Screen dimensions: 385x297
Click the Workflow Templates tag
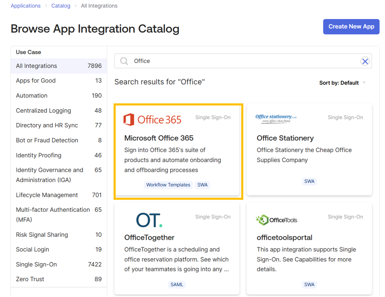(168, 185)
